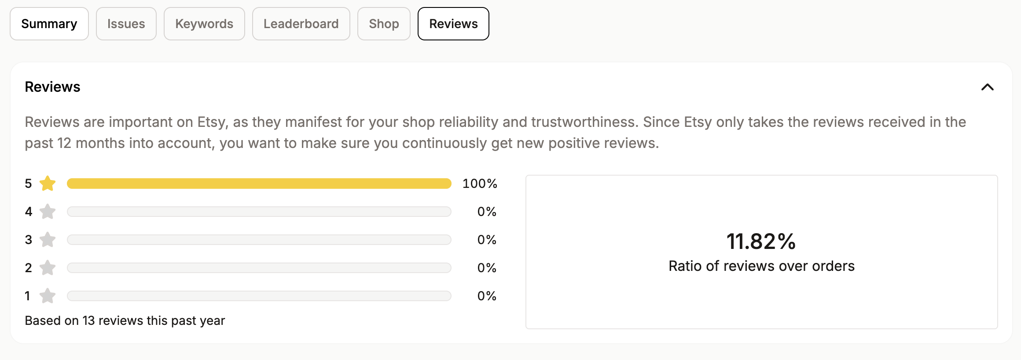1021x360 pixels.
Task: Collapse the Reviews section with chevron
Action: click(x=988, y=87)
